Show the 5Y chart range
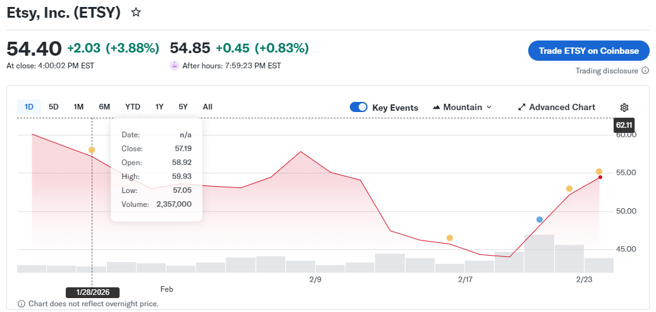The image size is (656, 312). pyautogui.click(x=183, y=107)
